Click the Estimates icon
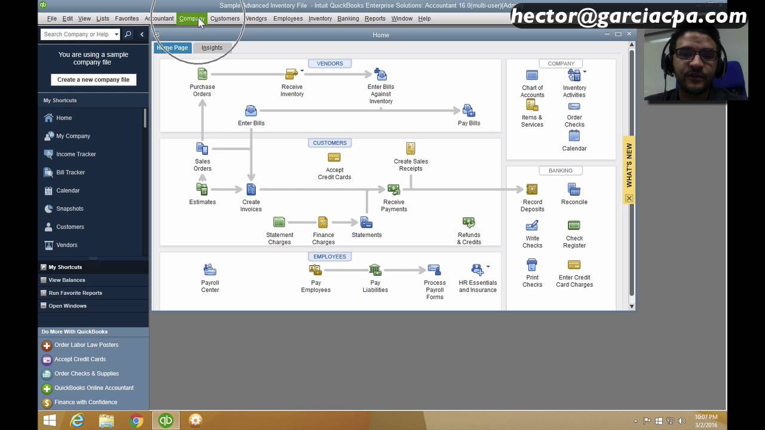 (202, 189)
